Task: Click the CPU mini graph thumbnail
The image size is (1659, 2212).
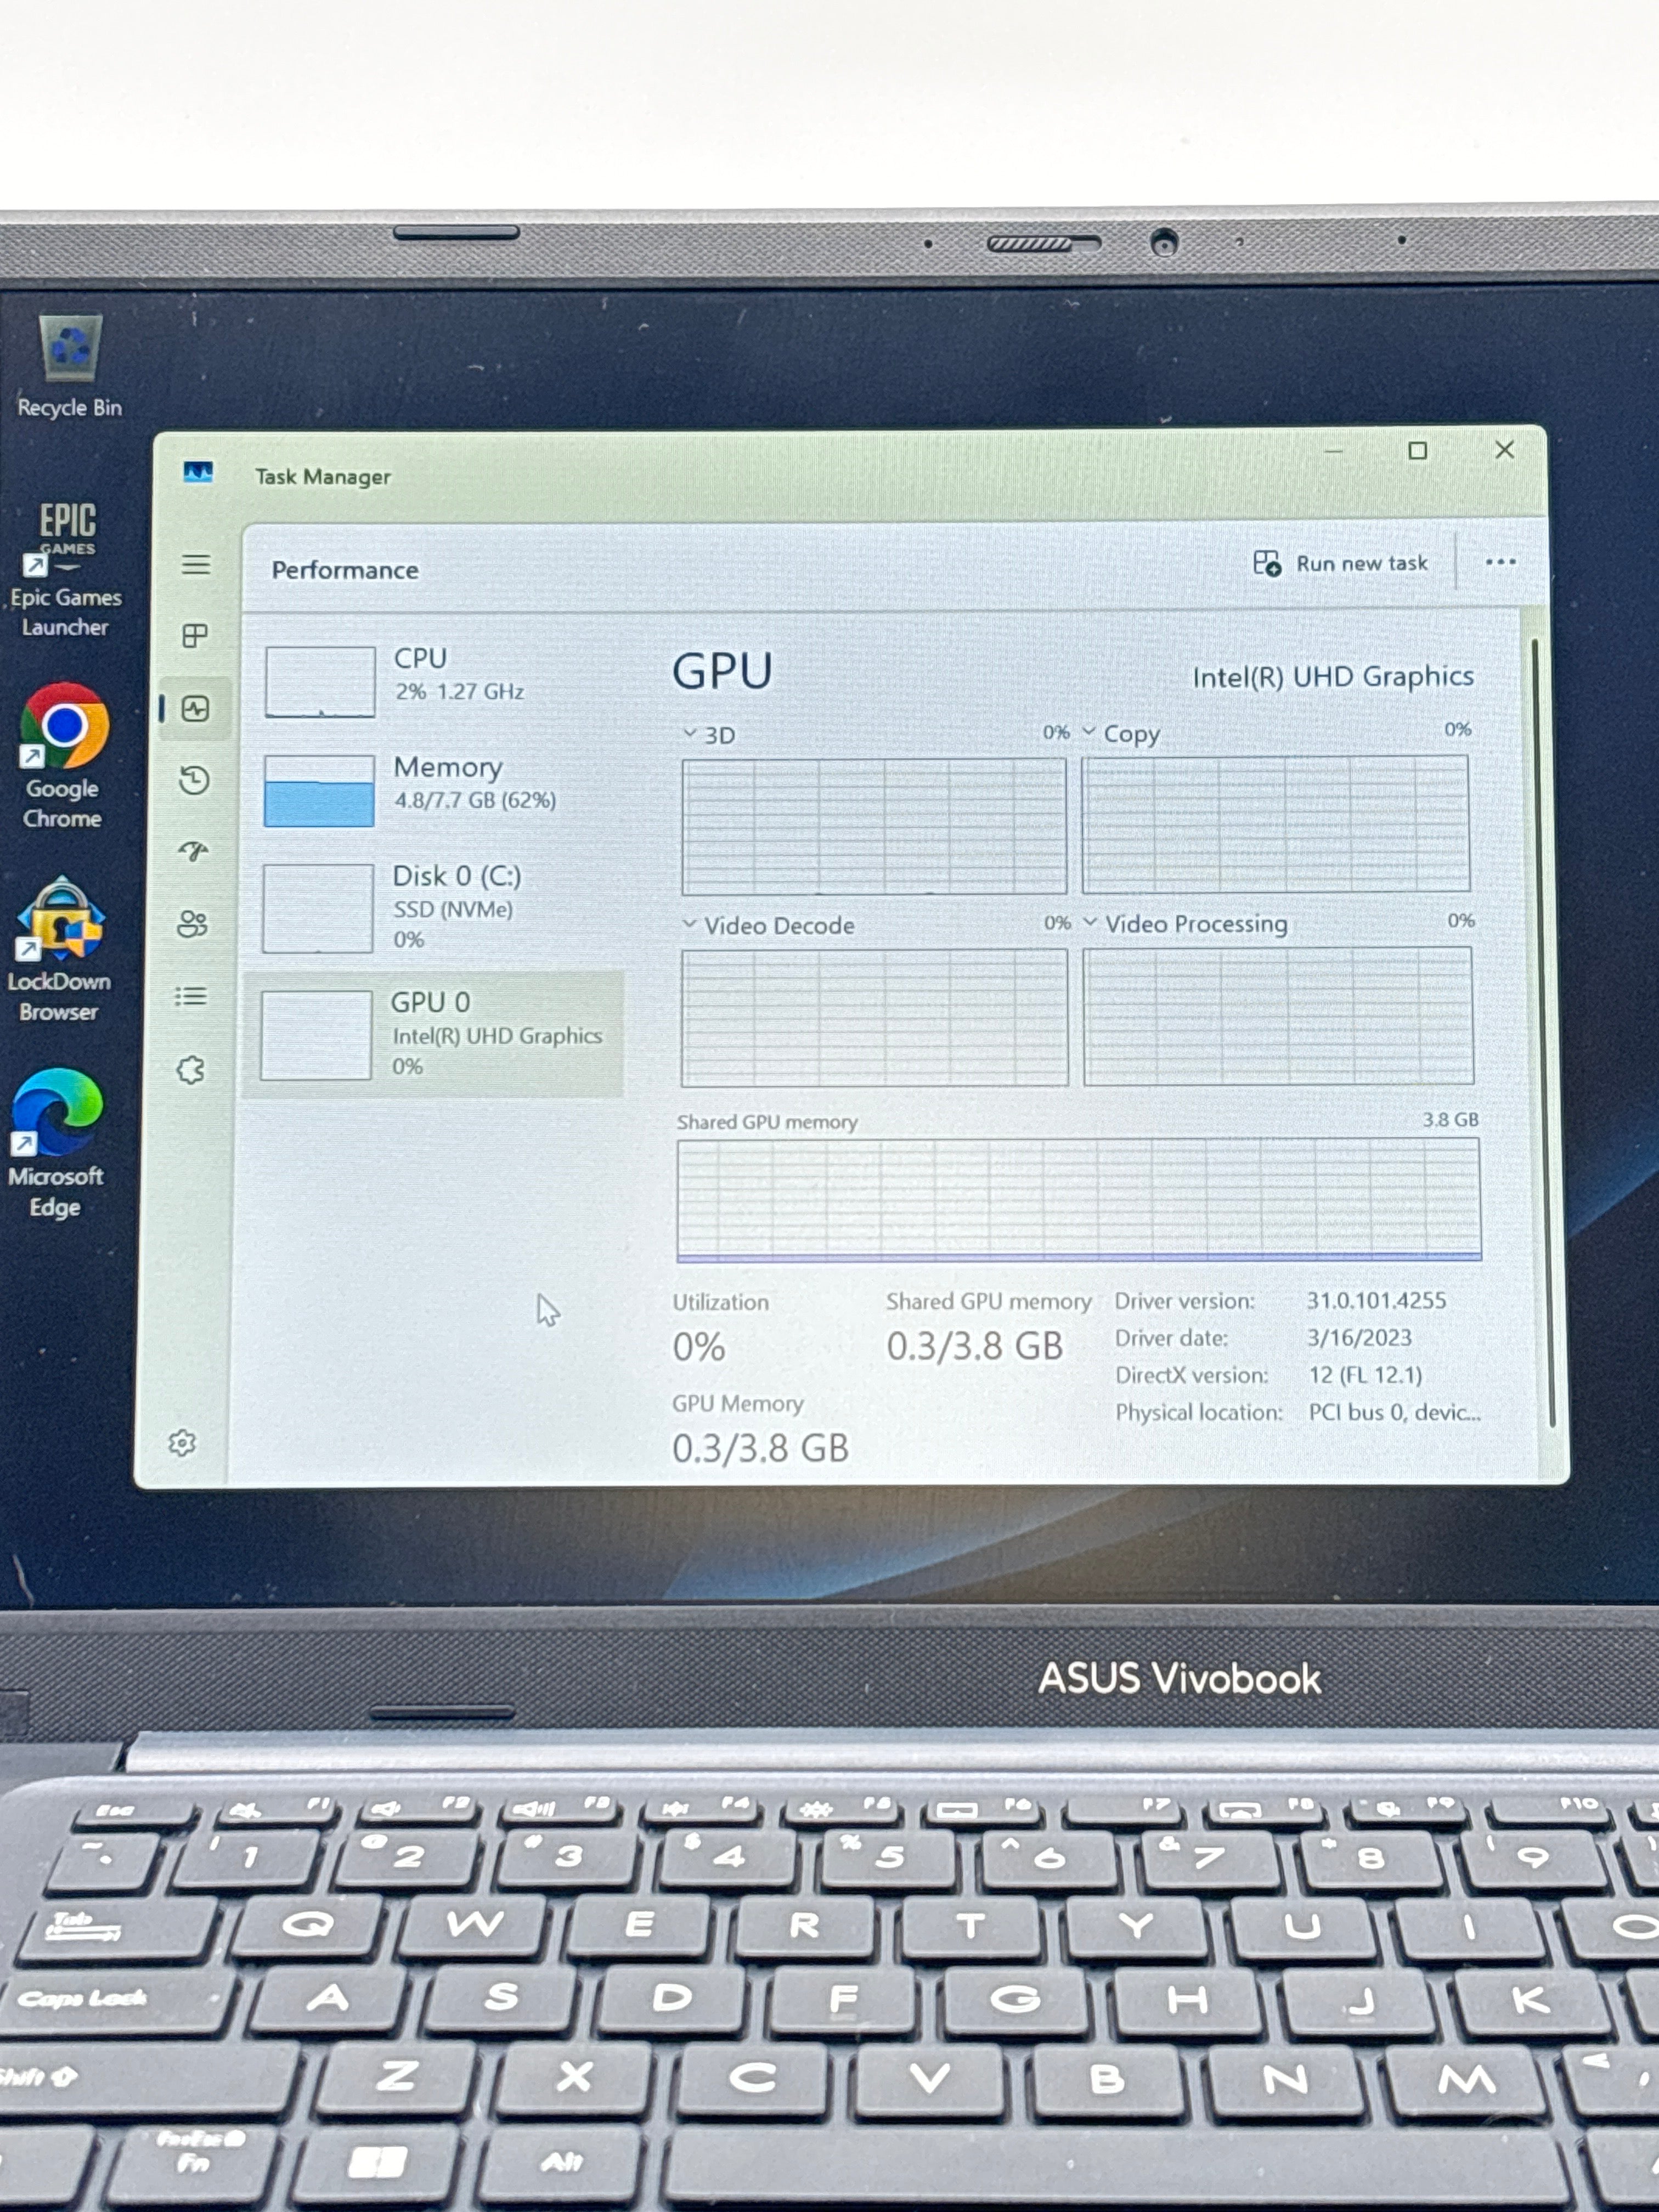Action: [320, 682]
